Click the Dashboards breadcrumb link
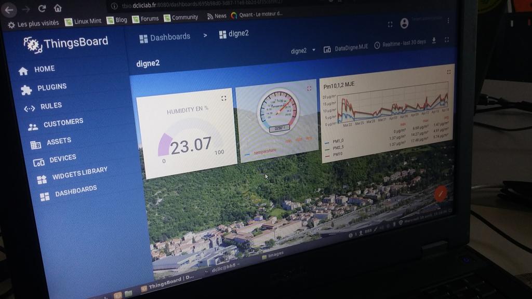Image resolution: width=532 pixels, height=299 pixels. (x=165, y=37)
